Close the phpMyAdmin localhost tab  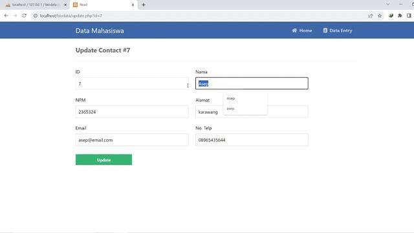pos(65,5)
